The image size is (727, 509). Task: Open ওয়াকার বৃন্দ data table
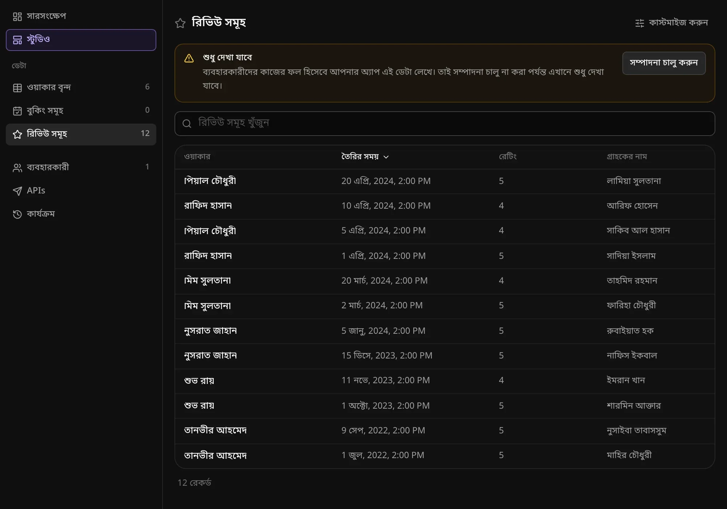point(81,87)
